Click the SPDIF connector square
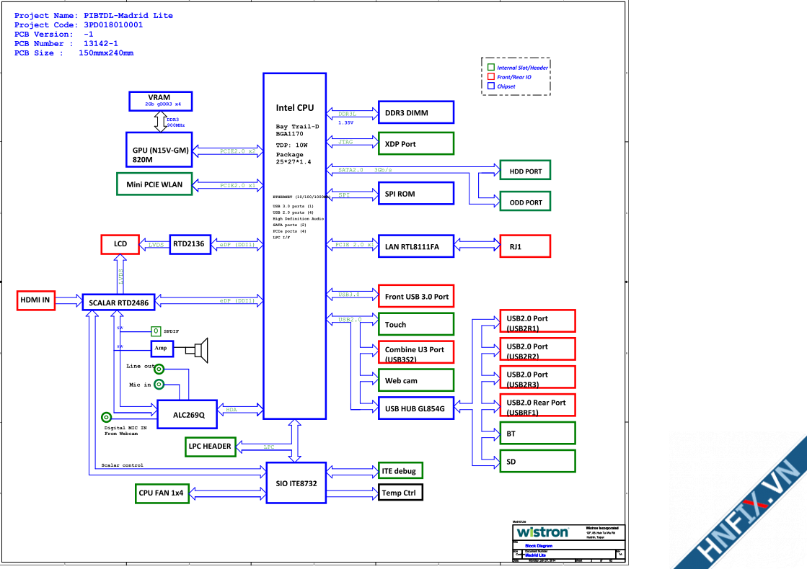The width and height of the screenshot is (807, 569). (x=156, y=331)
